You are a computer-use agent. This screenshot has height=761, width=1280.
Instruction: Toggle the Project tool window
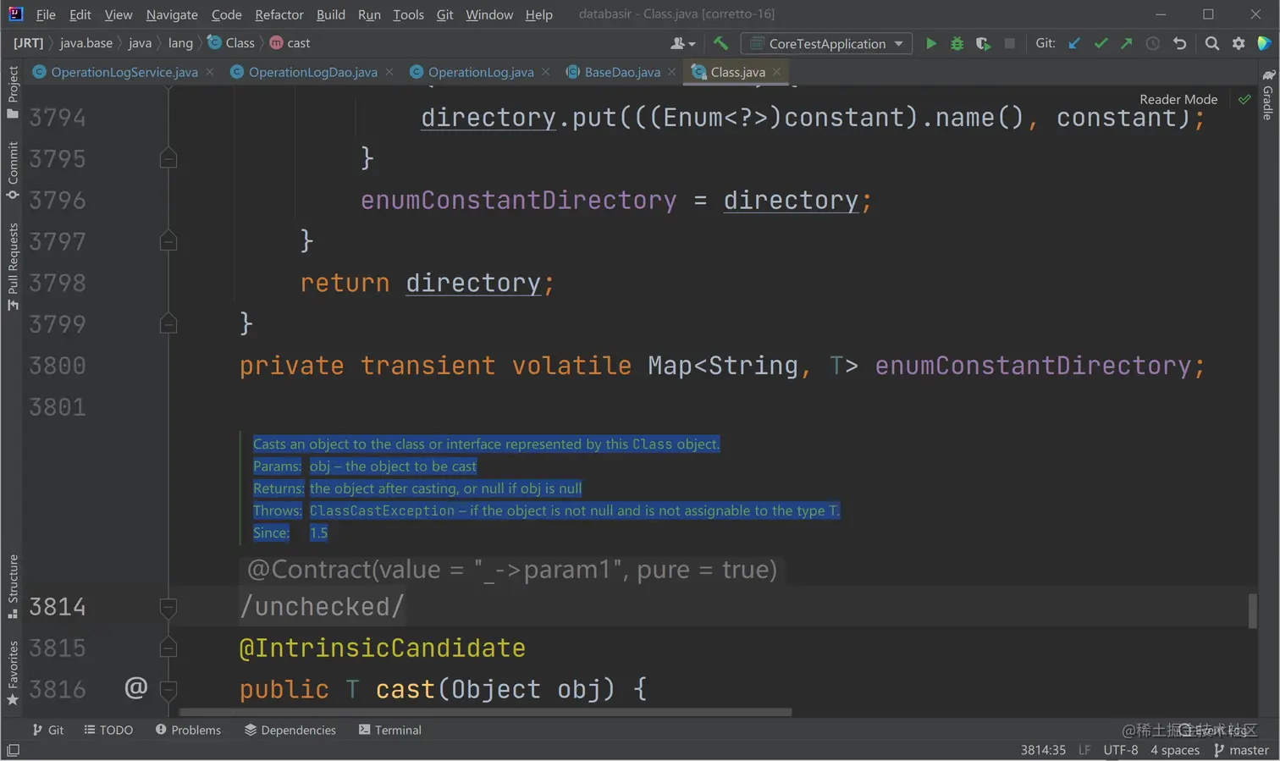13,92
